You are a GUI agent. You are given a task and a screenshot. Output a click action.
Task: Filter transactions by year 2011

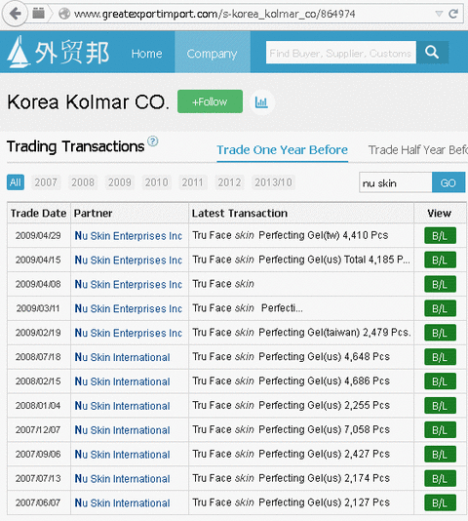193,182
